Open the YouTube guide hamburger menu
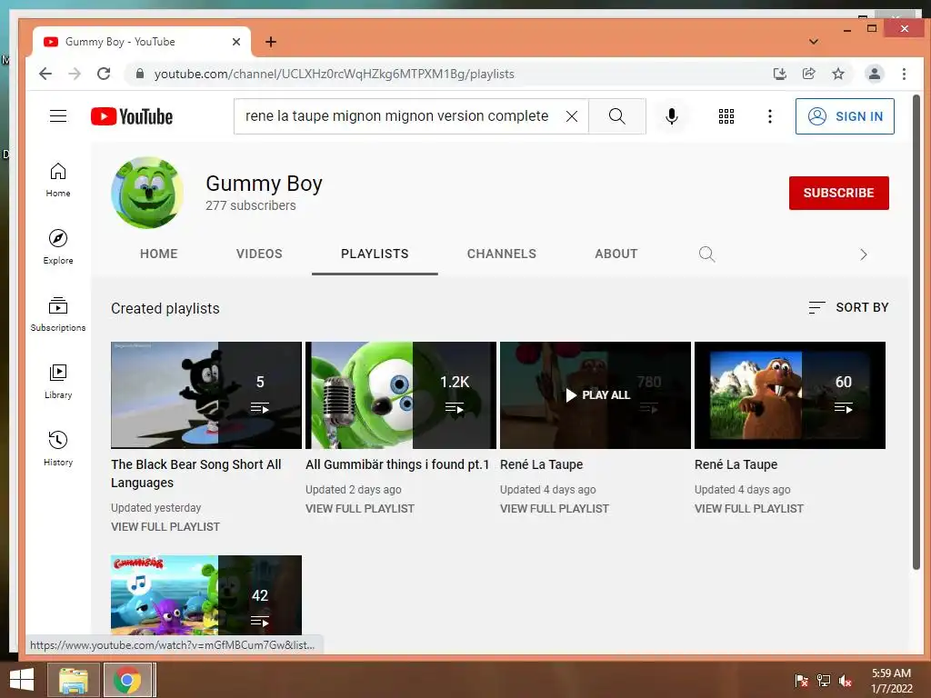Screen dimensions: 931x698 point(58,116)
